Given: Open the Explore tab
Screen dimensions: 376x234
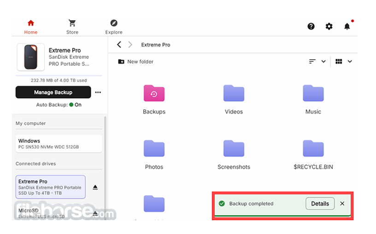Looking at the screenshot, I should [x=114, y=27].
